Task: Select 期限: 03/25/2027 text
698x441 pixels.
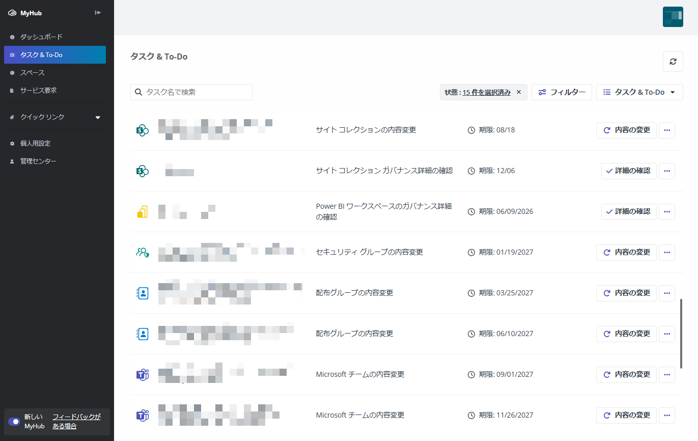Action: coord(506,293)
